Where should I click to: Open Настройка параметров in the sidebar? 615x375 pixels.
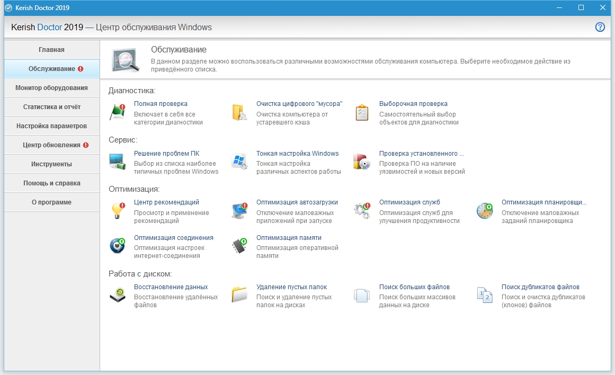51,126
